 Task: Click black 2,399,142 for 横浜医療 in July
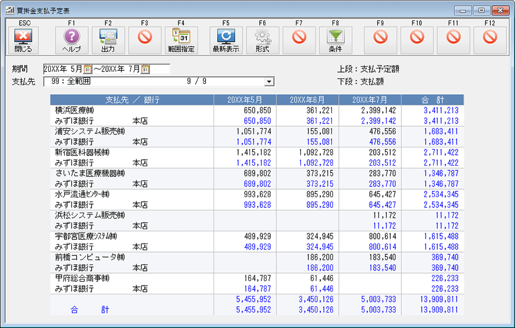[379, 110]
